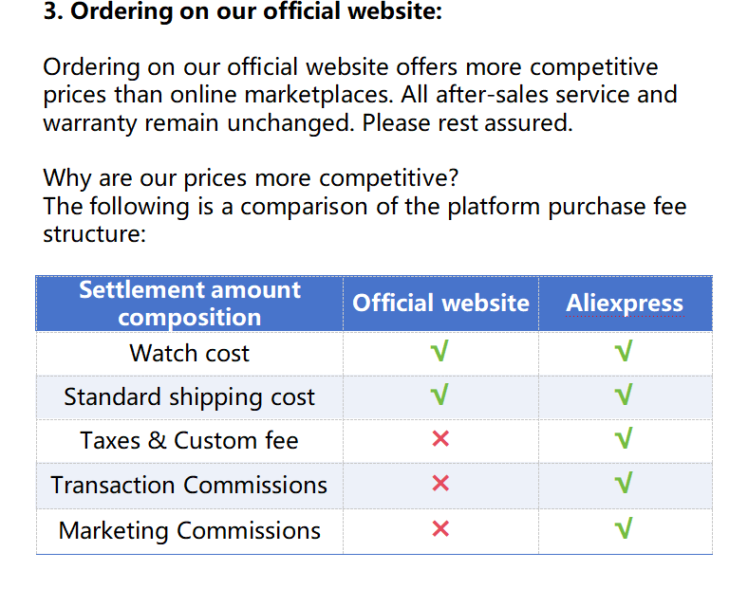Click the Marketing Commissions row label
Image resolution: width=748 pixels, height=589 pixels.
(x=189, y=530)
